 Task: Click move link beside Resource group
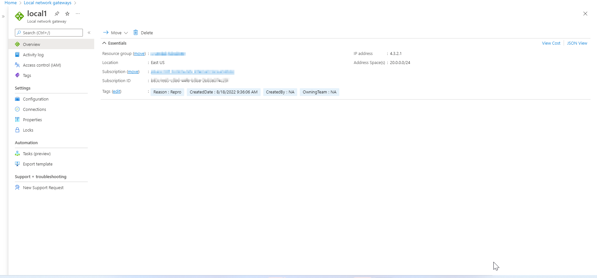pos(139,54)
